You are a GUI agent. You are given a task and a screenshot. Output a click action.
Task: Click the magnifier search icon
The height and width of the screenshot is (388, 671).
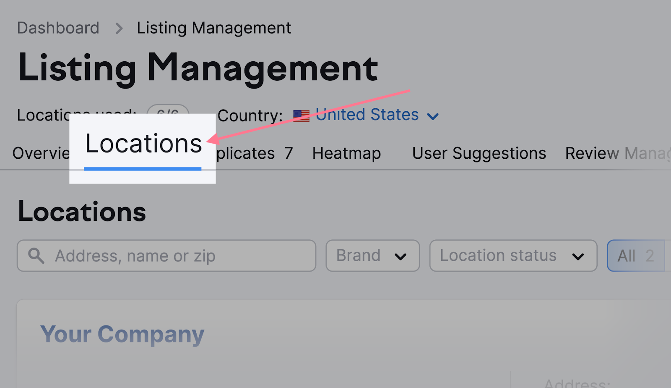pos(36,256)
